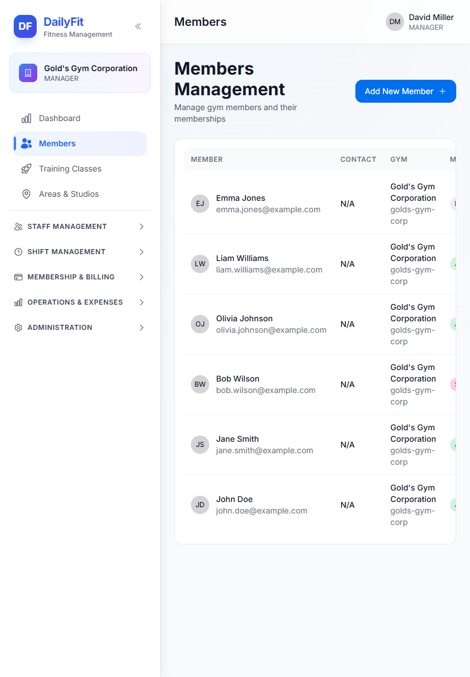The width and height of the screenshot is (470, 677).
Task: Click the Gold's Gym Corporation building icon
Action: pos(28,73)
